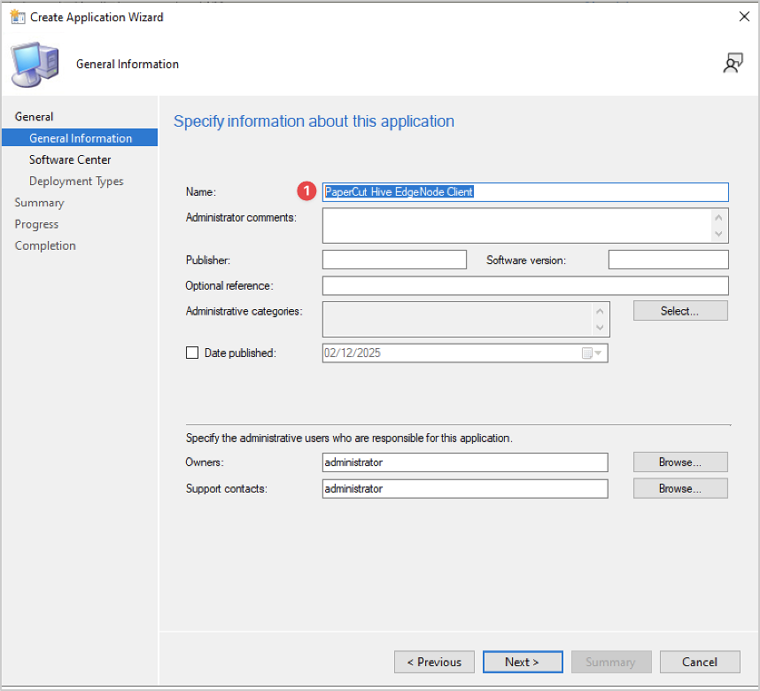Close the Create Application Wizard window

pyautogui.click(x=744, y=17)
